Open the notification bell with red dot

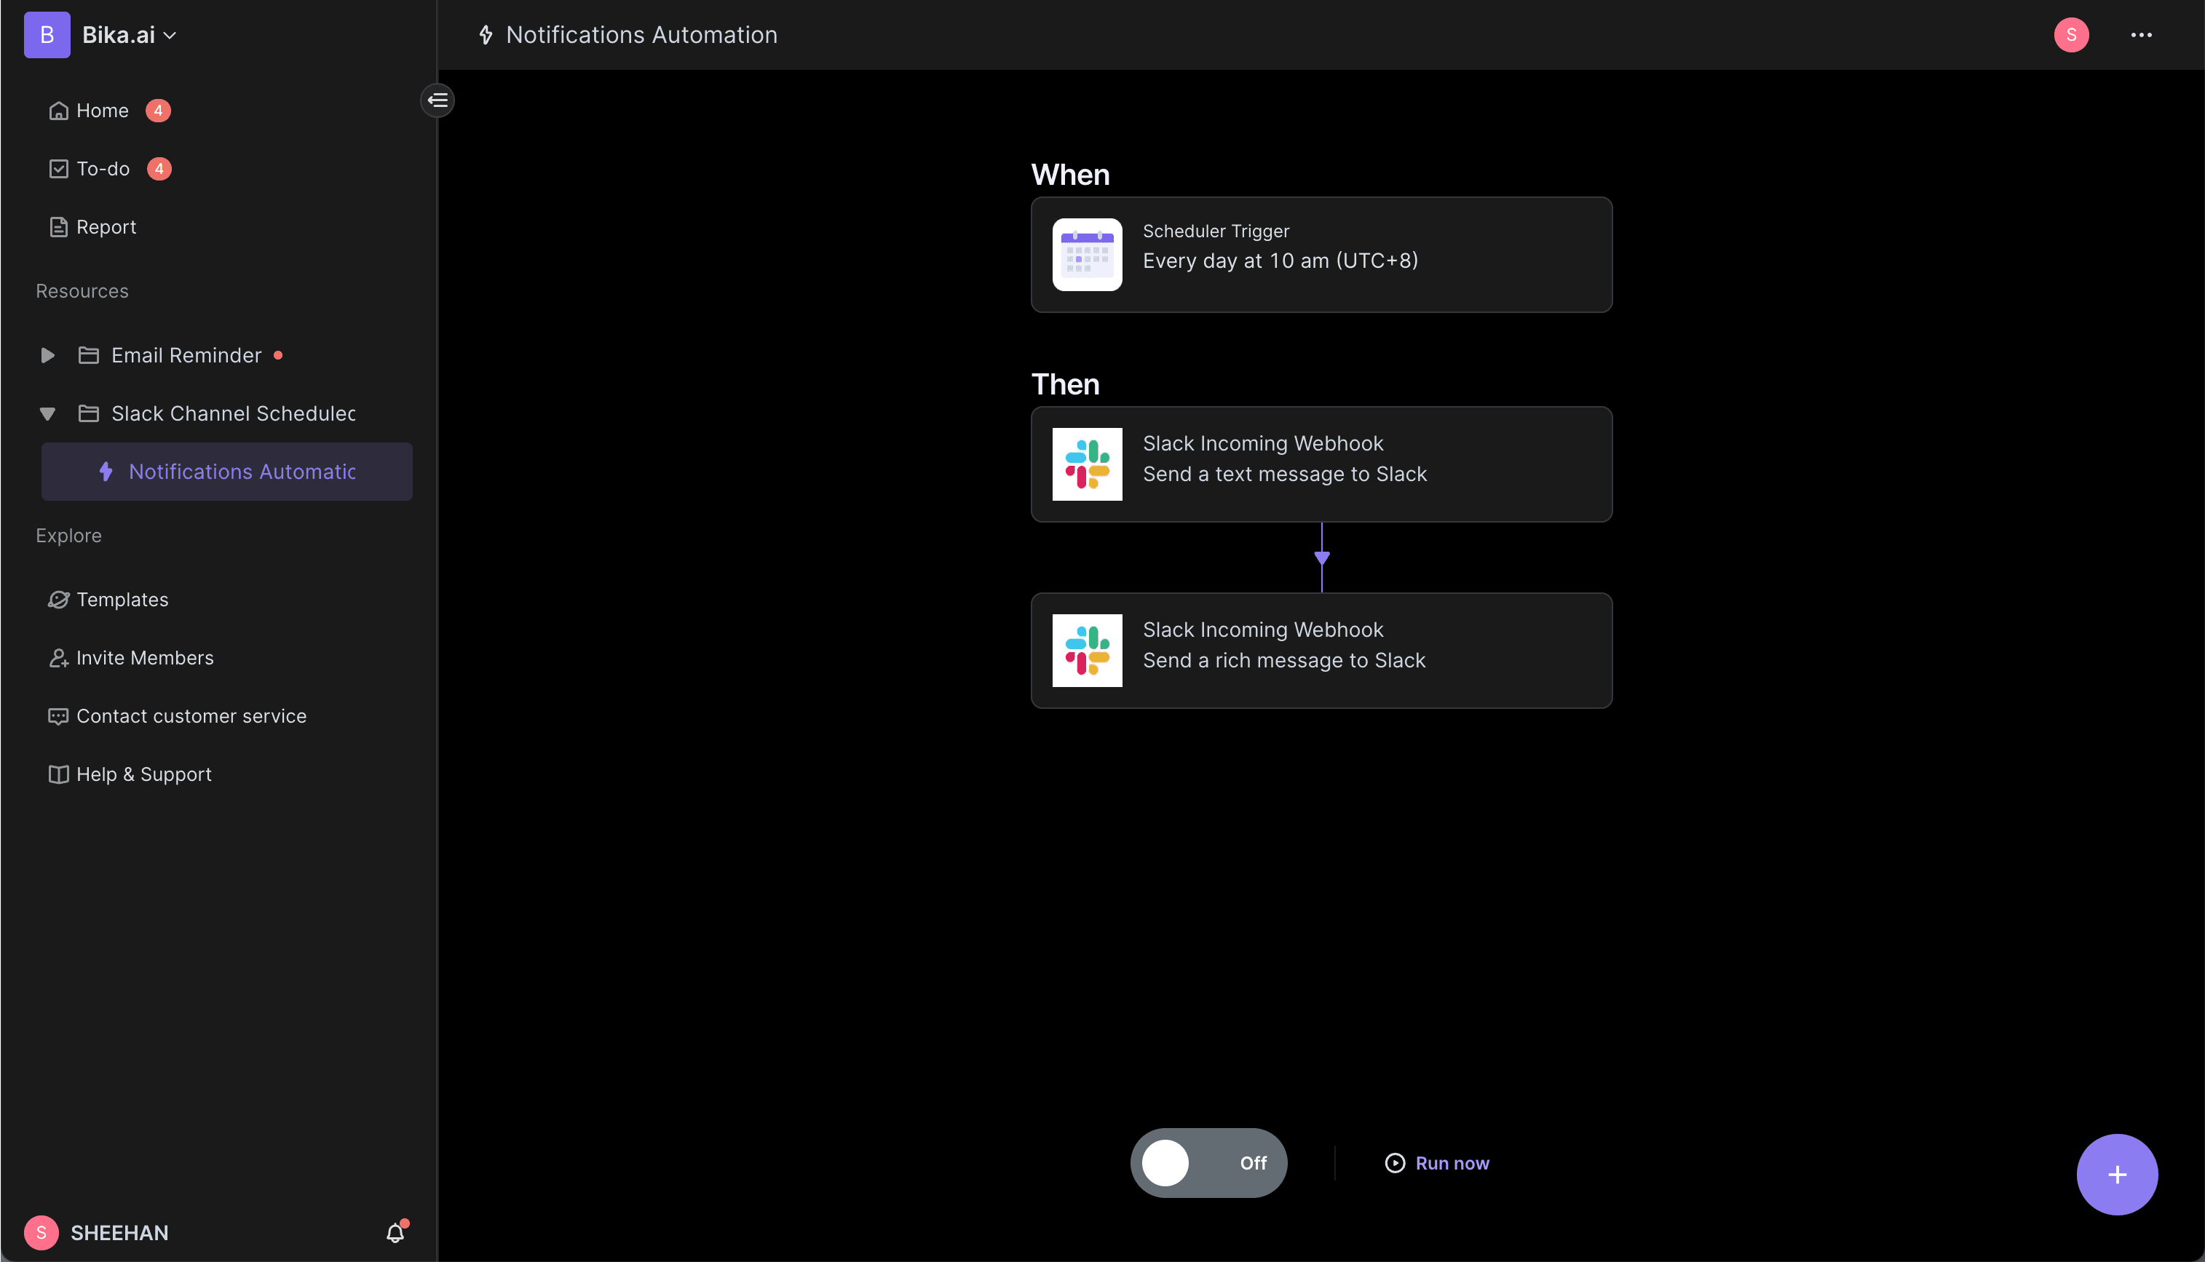(x=395, y=1231)
